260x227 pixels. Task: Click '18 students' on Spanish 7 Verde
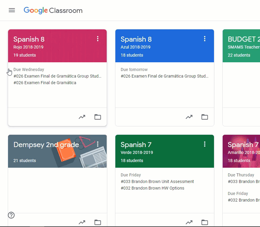coord(132,161)
